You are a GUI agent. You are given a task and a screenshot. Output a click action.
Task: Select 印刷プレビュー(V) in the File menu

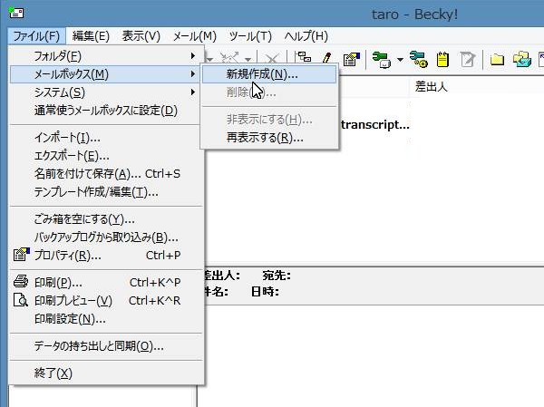click(x=73, y=300)
